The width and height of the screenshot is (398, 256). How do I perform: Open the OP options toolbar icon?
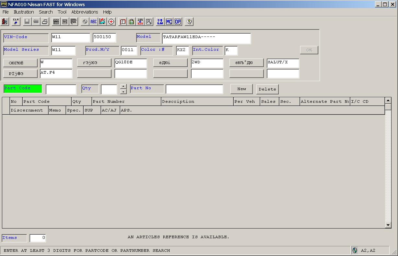coord(178,22)
